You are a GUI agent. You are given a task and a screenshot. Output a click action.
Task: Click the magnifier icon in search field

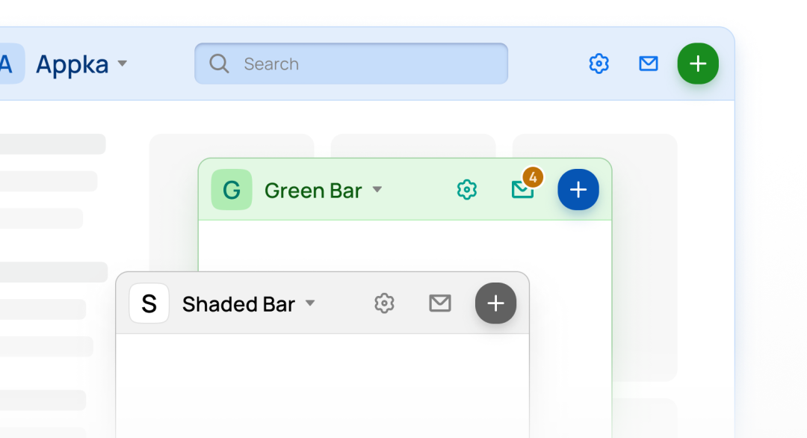tap(219, 64)
